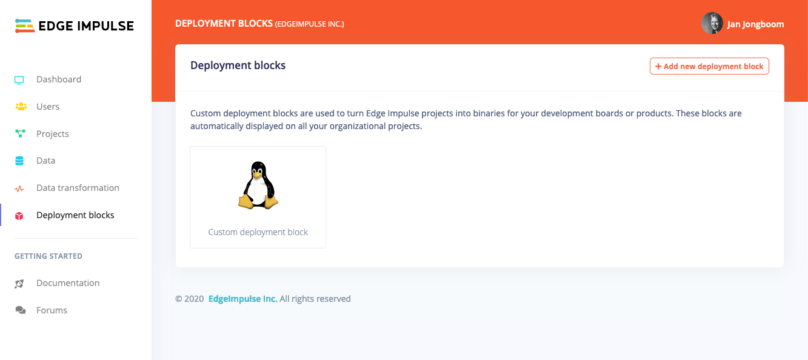
Task: Open the Projects menu item
Action: tap(53, 134)
